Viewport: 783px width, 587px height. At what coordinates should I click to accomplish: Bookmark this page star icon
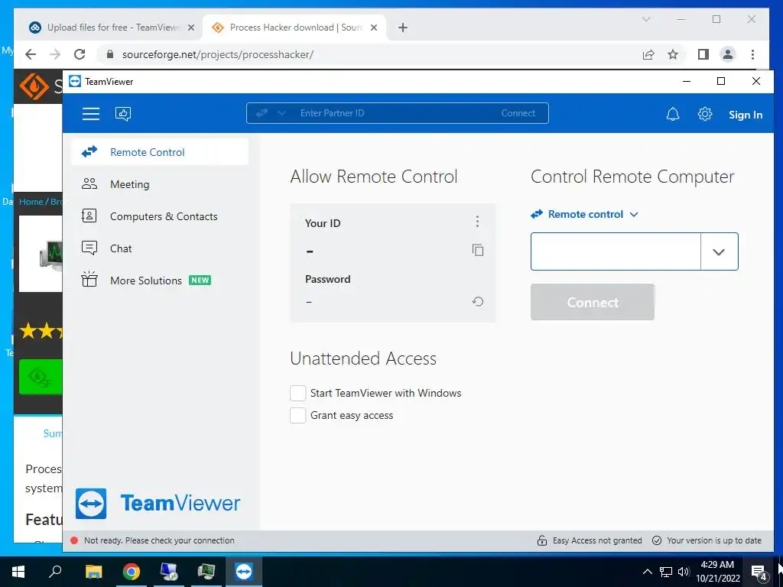click(x=673, y=54)
